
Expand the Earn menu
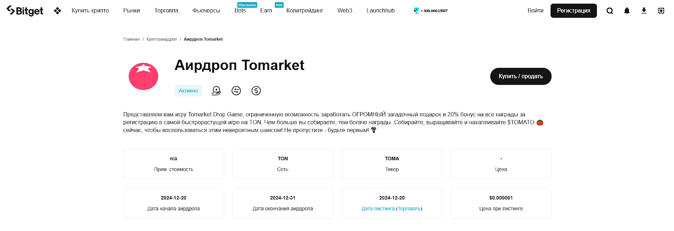coord(266,11)
